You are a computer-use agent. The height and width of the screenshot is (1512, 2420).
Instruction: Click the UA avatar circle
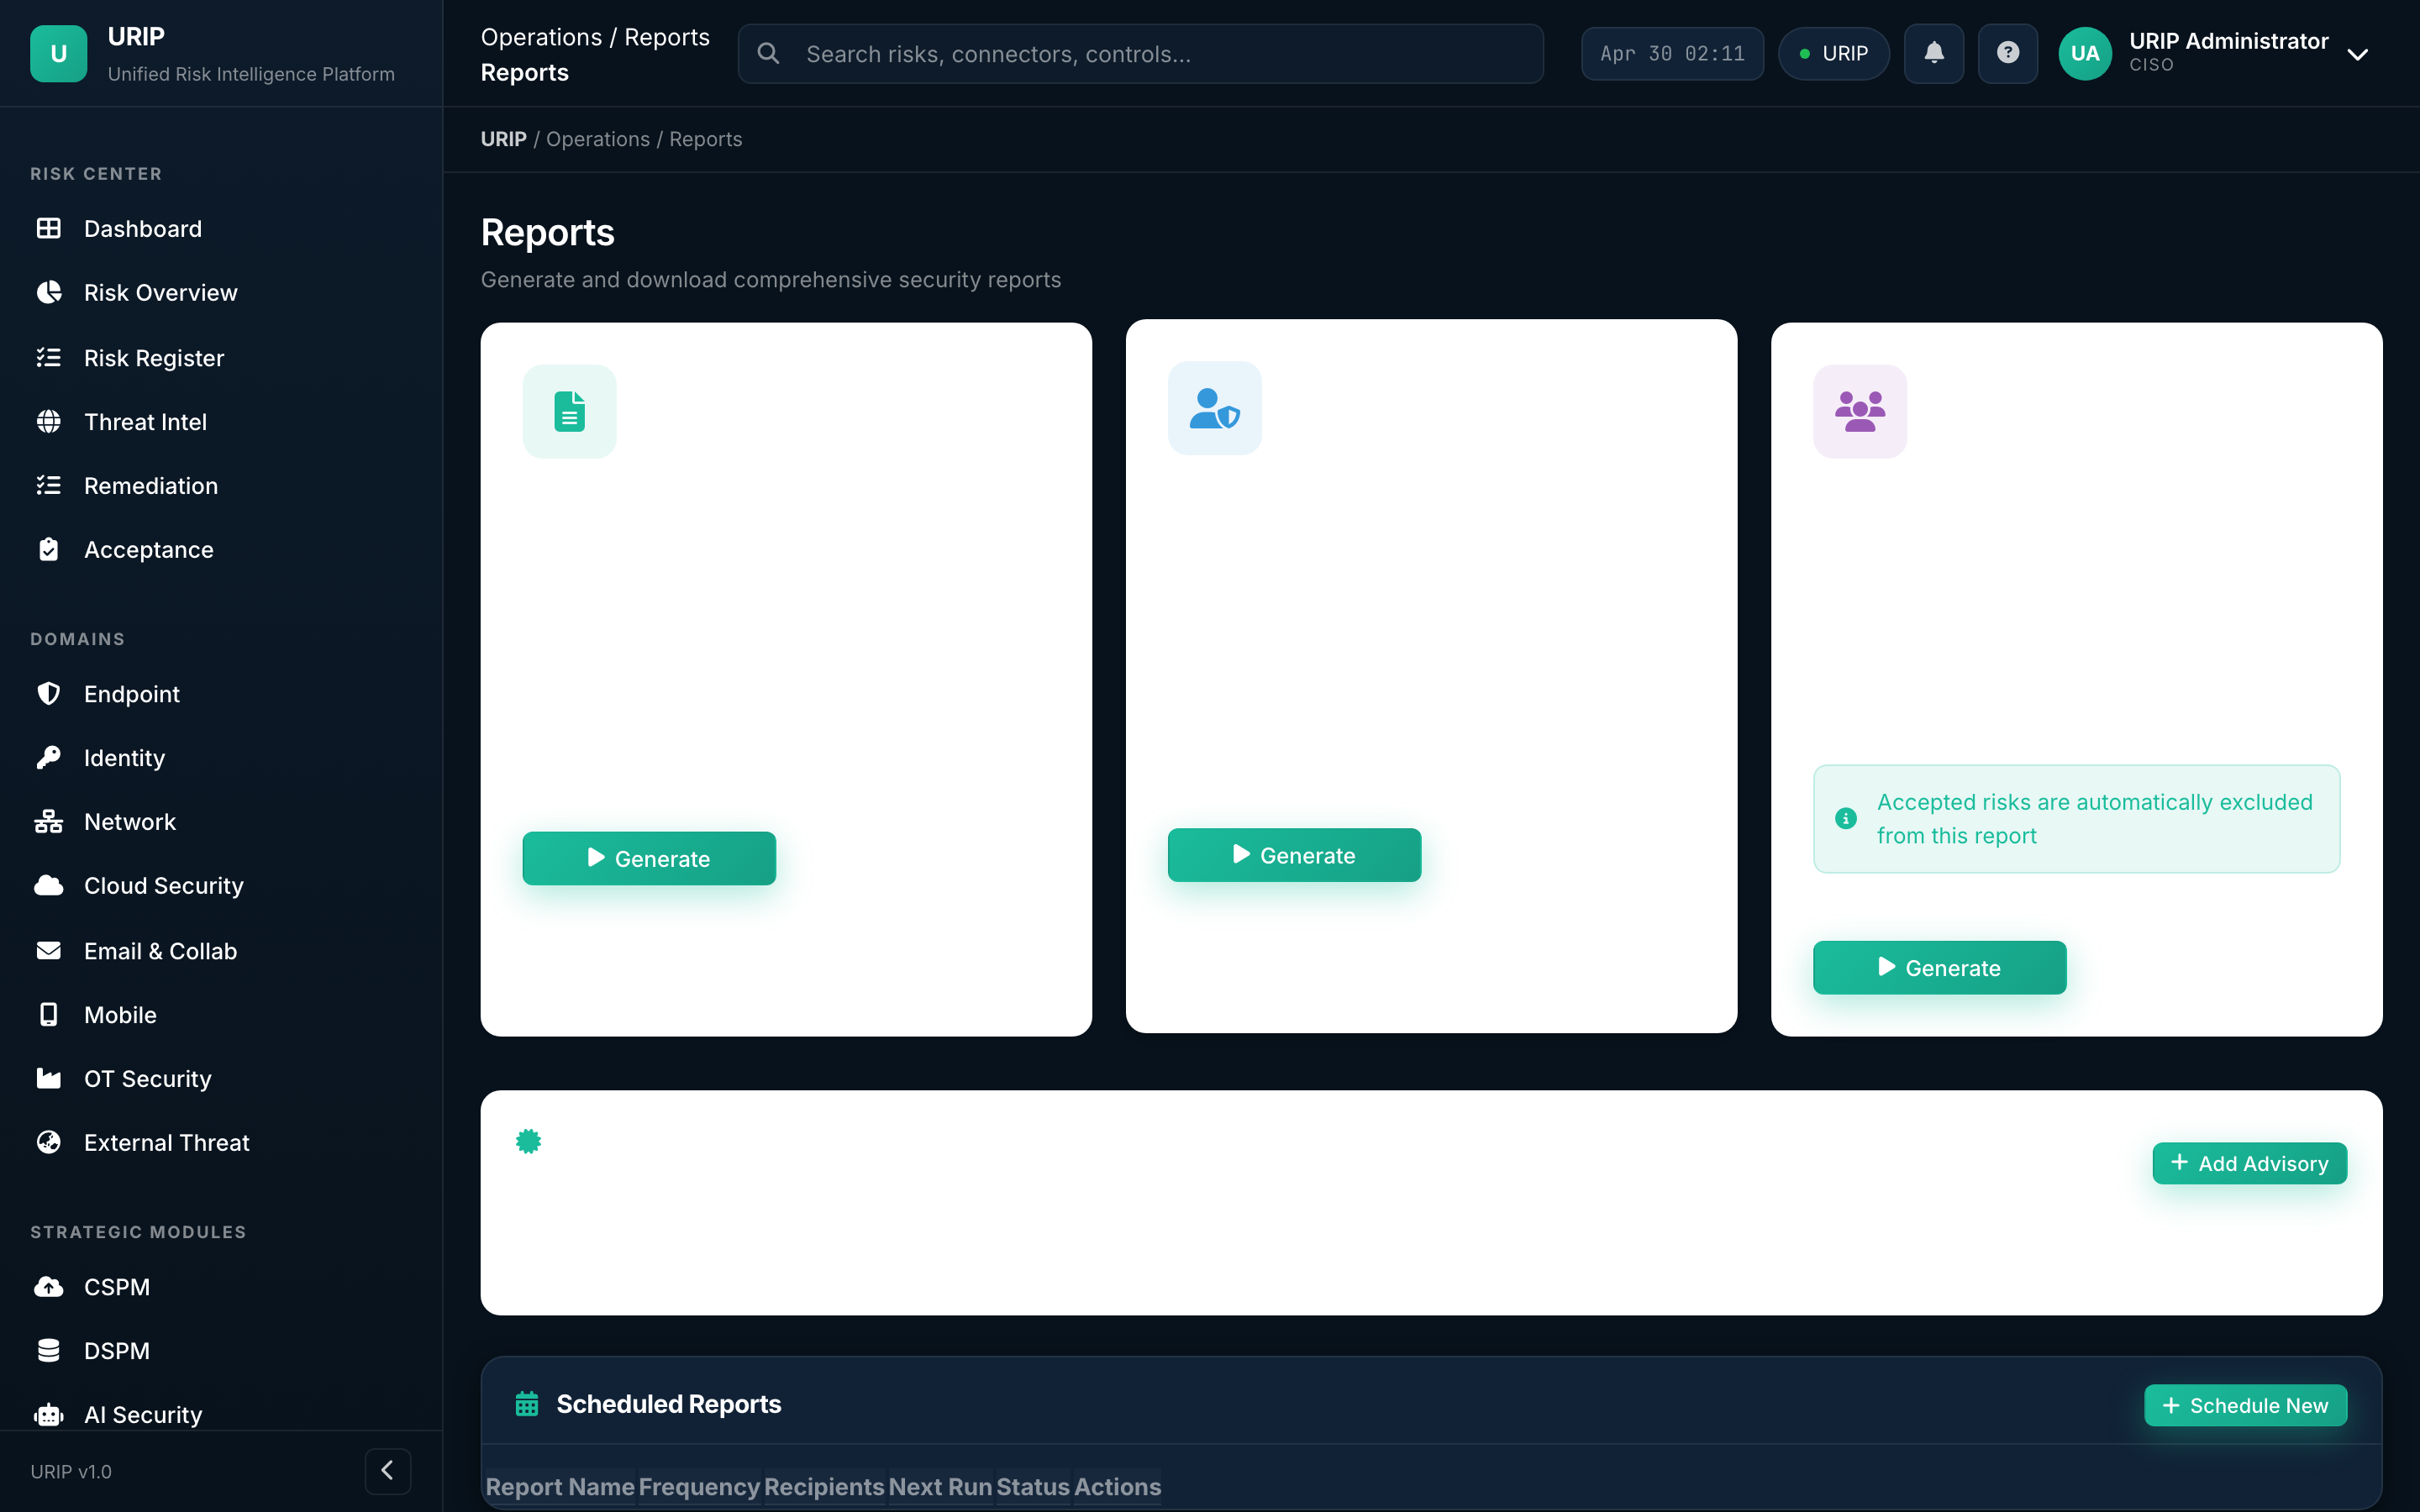(2085, 53)
